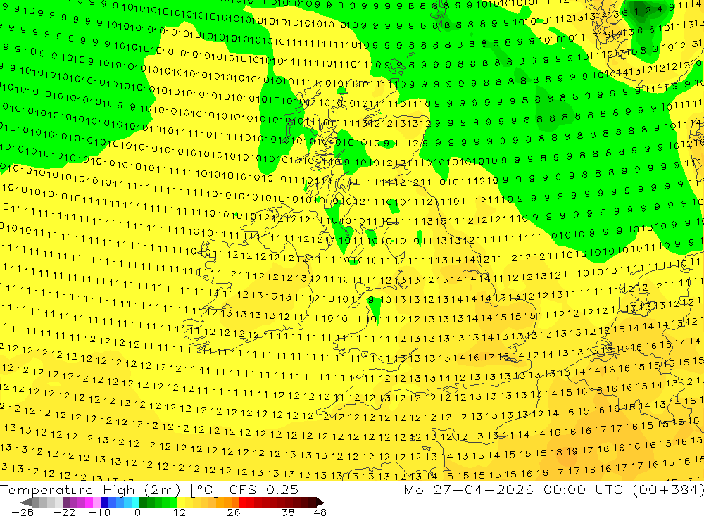Click the '-10' legend scale label
The width and height of the screenshot is (704, 516).
coord(99,512)
